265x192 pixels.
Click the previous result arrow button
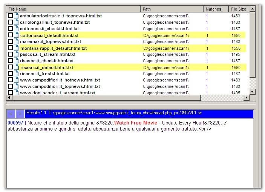[11, 113]
